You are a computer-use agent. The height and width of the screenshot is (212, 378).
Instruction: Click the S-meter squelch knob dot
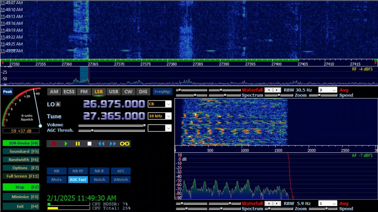point(40,126)
